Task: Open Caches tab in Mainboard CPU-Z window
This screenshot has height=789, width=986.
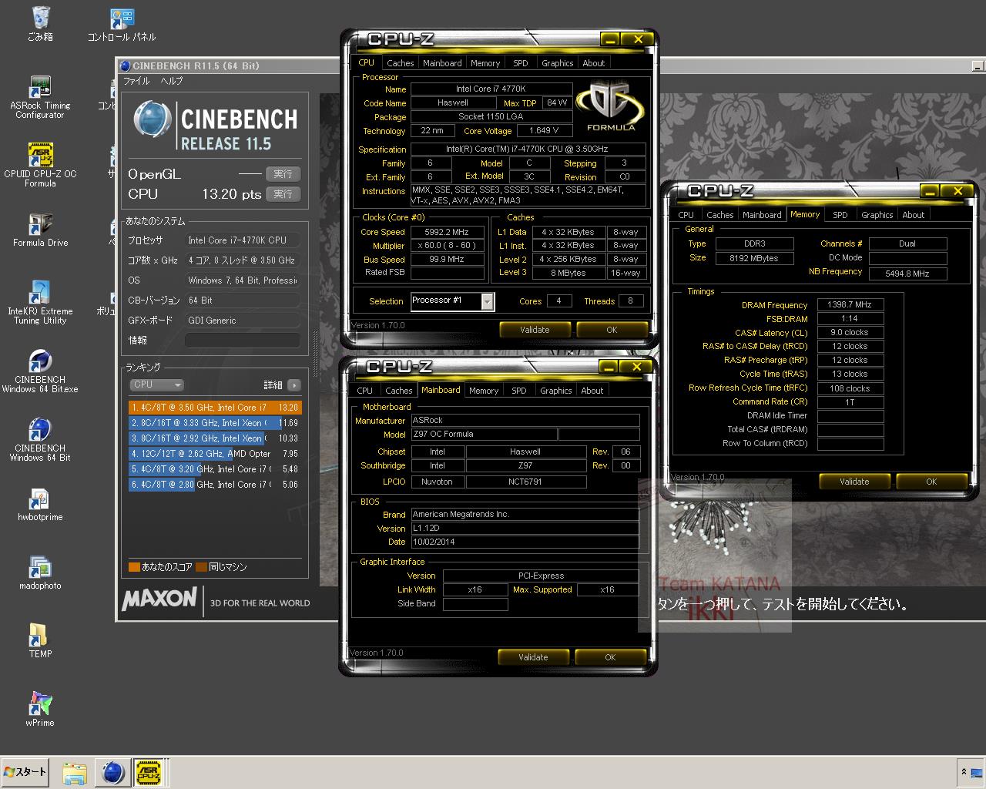Action: pos(398,391)
